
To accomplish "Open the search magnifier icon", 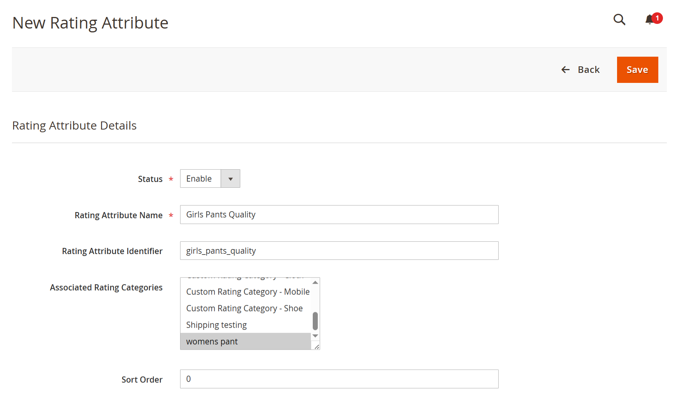I will 619,19.
